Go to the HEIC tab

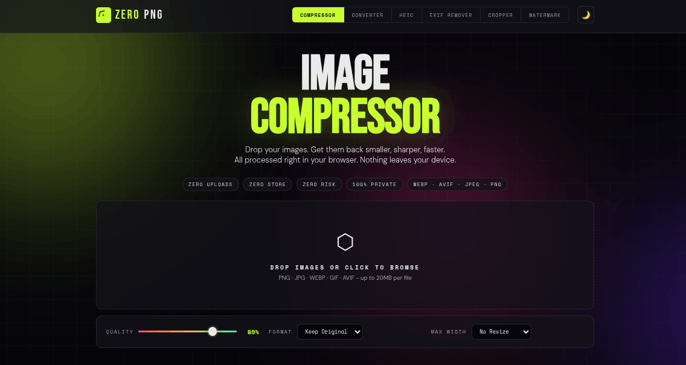pos(406,15)
